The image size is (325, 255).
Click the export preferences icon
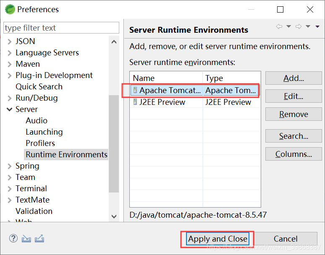[39, 239]
